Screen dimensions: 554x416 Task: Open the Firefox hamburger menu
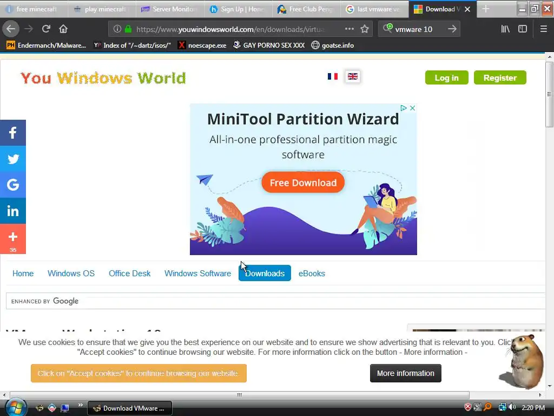coord(543,29)
